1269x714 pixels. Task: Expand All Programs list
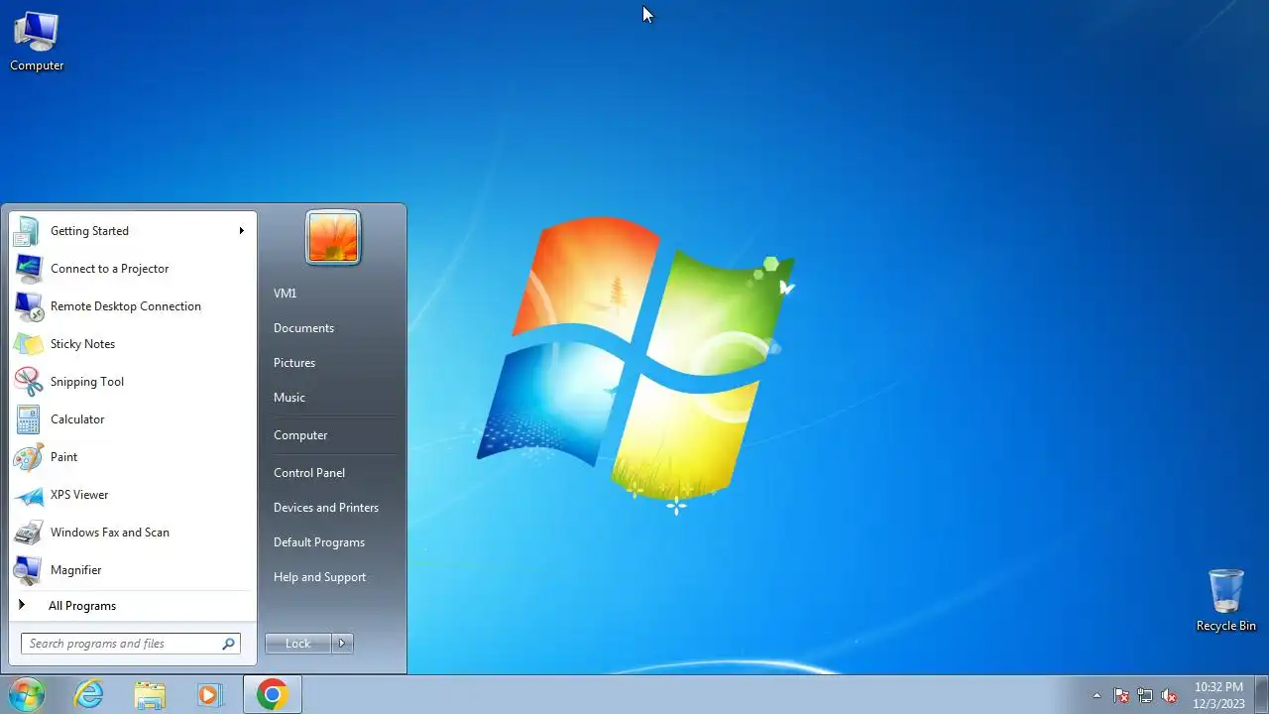tap(133, 606)
